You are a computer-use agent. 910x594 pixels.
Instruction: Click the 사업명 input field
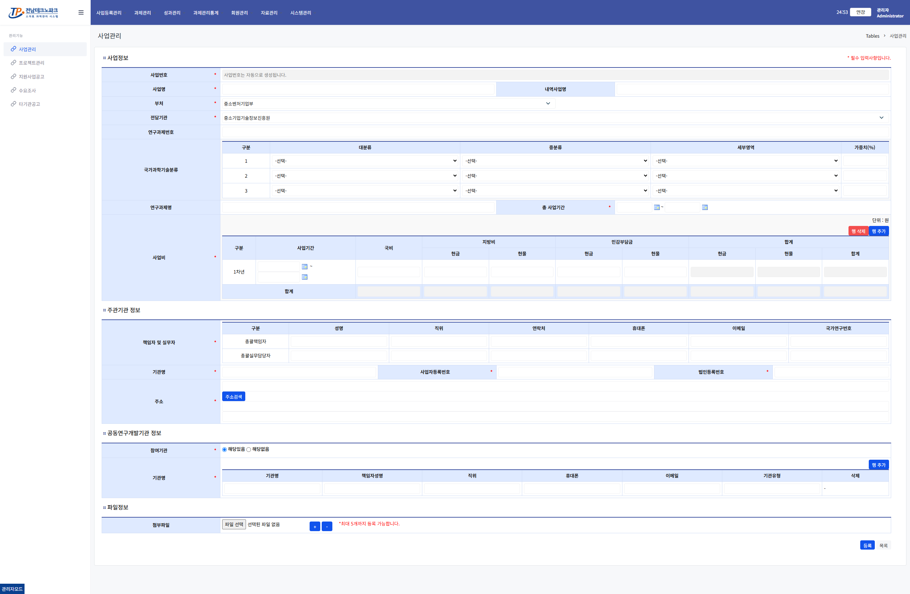point(358,89)
